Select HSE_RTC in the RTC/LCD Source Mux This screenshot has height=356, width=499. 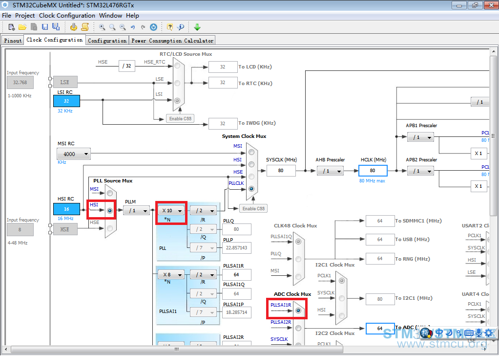point(177,66)
